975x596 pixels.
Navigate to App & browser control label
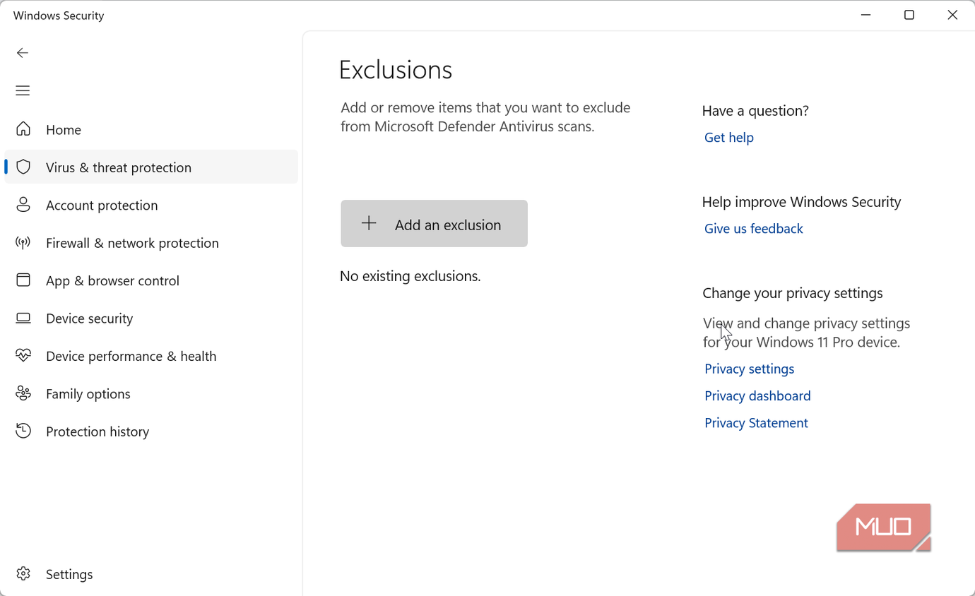[112, 281]
